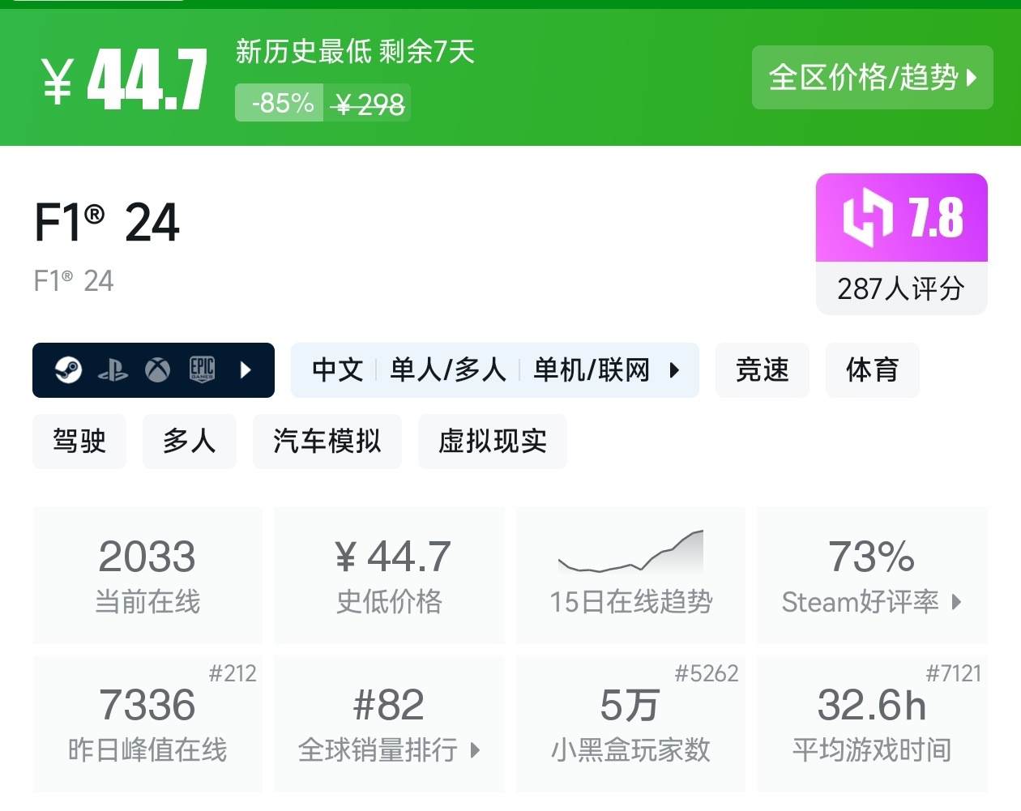Open the Steam positive rating details
Screen dimensions: 1021x811
(x=872, y=576)
